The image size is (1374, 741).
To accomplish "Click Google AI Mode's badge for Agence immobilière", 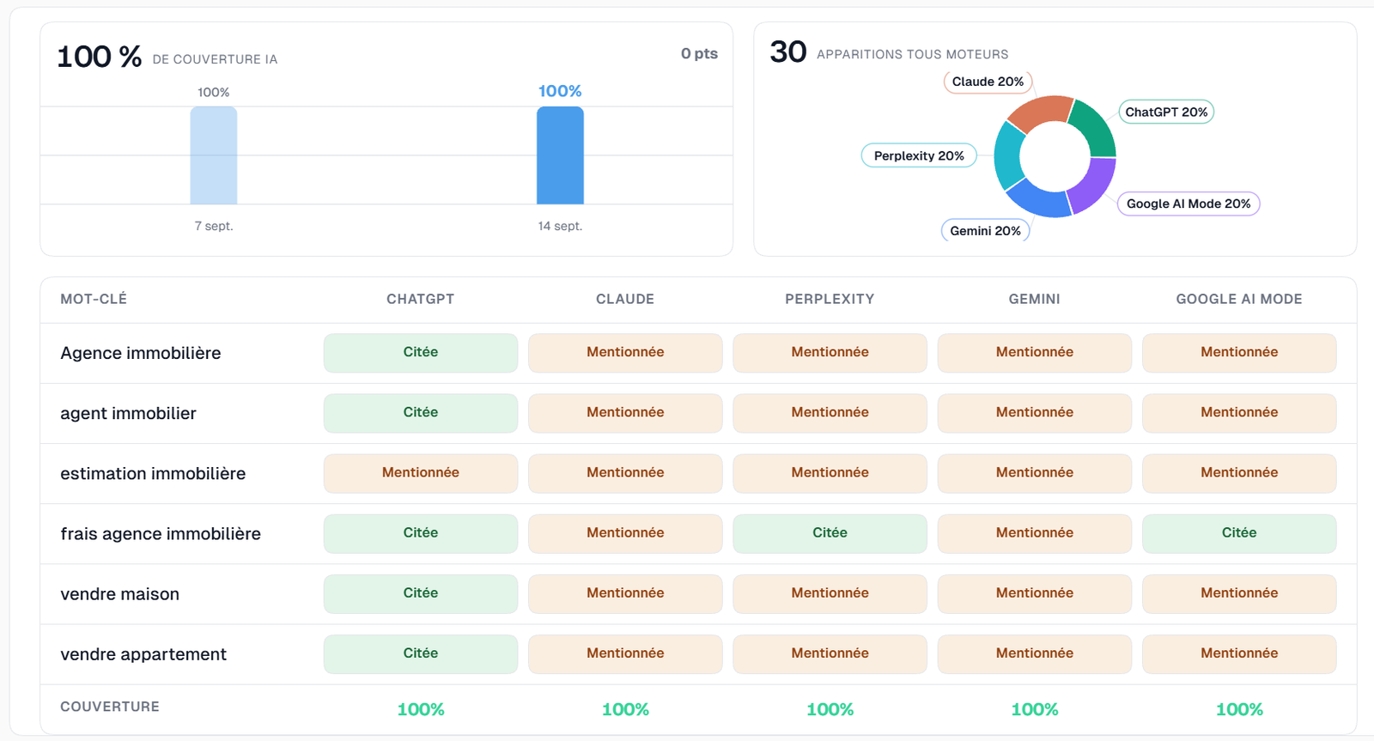I will 1239,353.
